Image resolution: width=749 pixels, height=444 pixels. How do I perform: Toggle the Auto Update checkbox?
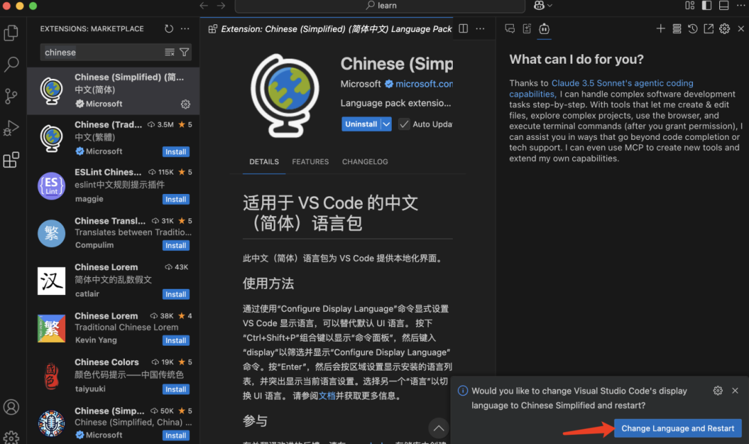pos(404,124)
